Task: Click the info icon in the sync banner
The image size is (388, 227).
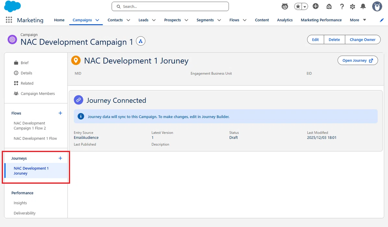Action: [81, 116]
